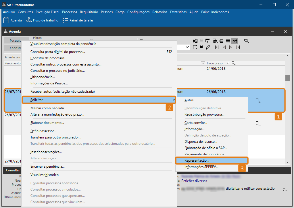
Task: Click the next record arrow icon
Action: click(x=230, y=47)
